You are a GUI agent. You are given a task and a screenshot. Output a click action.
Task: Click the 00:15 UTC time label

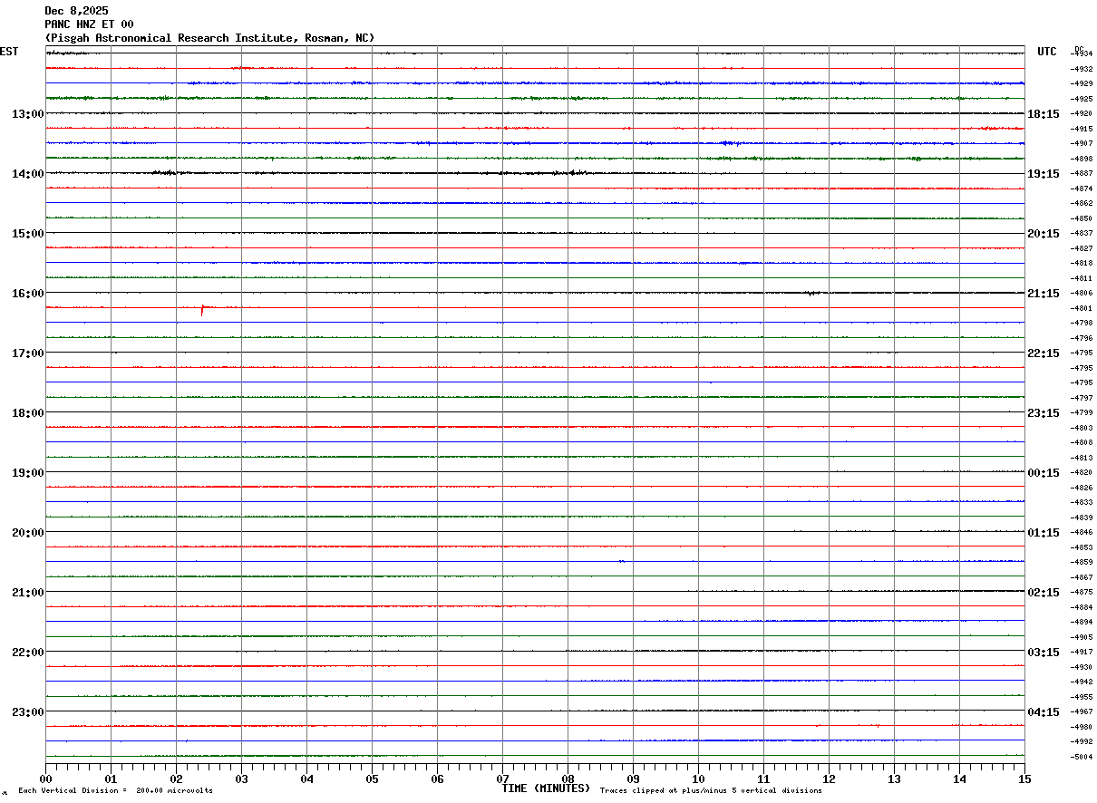coord(1044,473)
